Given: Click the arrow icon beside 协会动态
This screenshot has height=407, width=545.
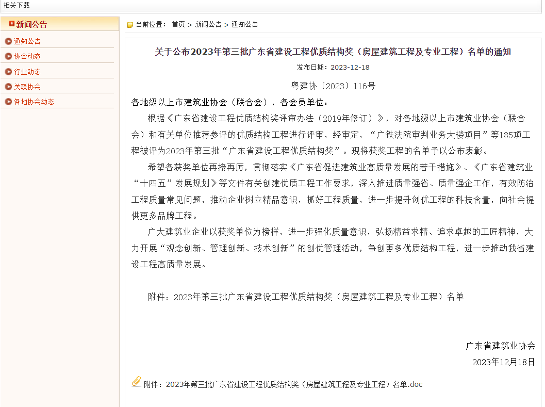Looking at the screenshot, I should click(8, 56).
